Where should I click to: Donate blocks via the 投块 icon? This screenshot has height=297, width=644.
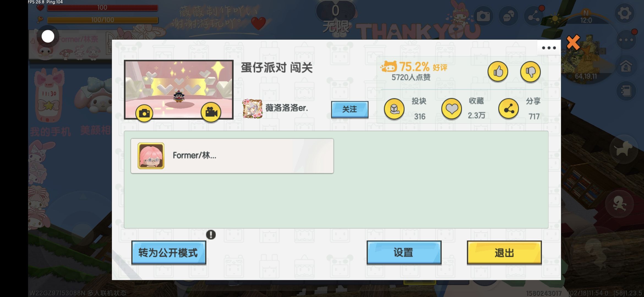coord(394,109)
